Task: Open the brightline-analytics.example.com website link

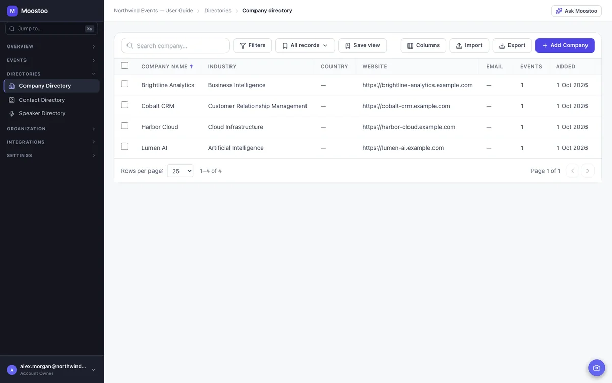Action: pos(417,85)
